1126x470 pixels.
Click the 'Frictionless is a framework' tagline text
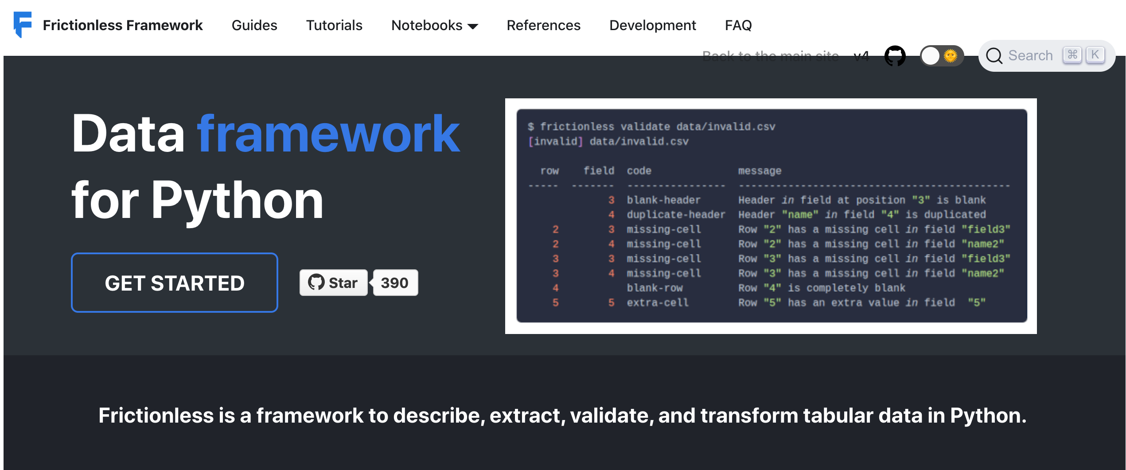click(562, 416)
